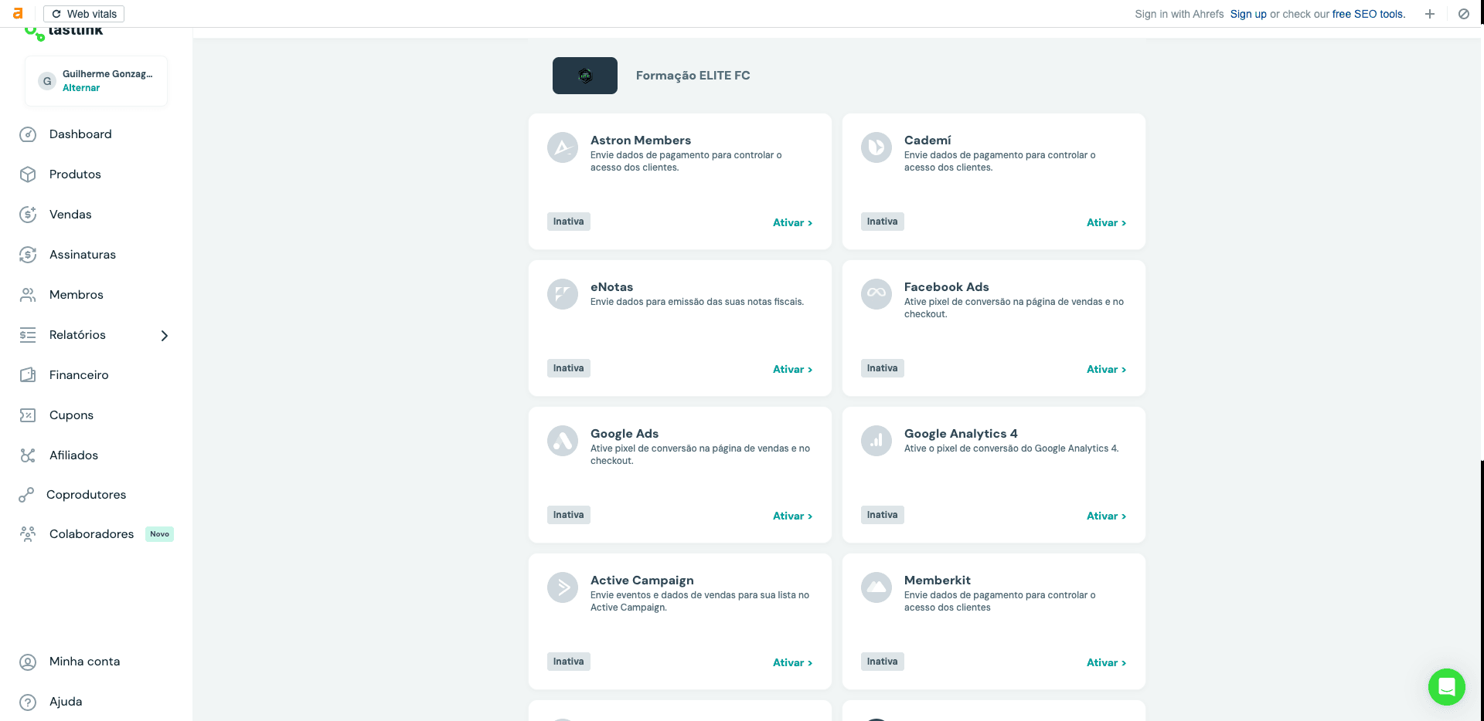Open Colaboradores in the sidebar
1484x721 pixels.
91,534
